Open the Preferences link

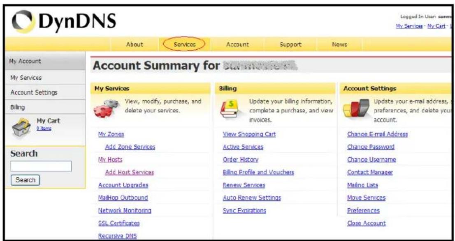point(363,211)
